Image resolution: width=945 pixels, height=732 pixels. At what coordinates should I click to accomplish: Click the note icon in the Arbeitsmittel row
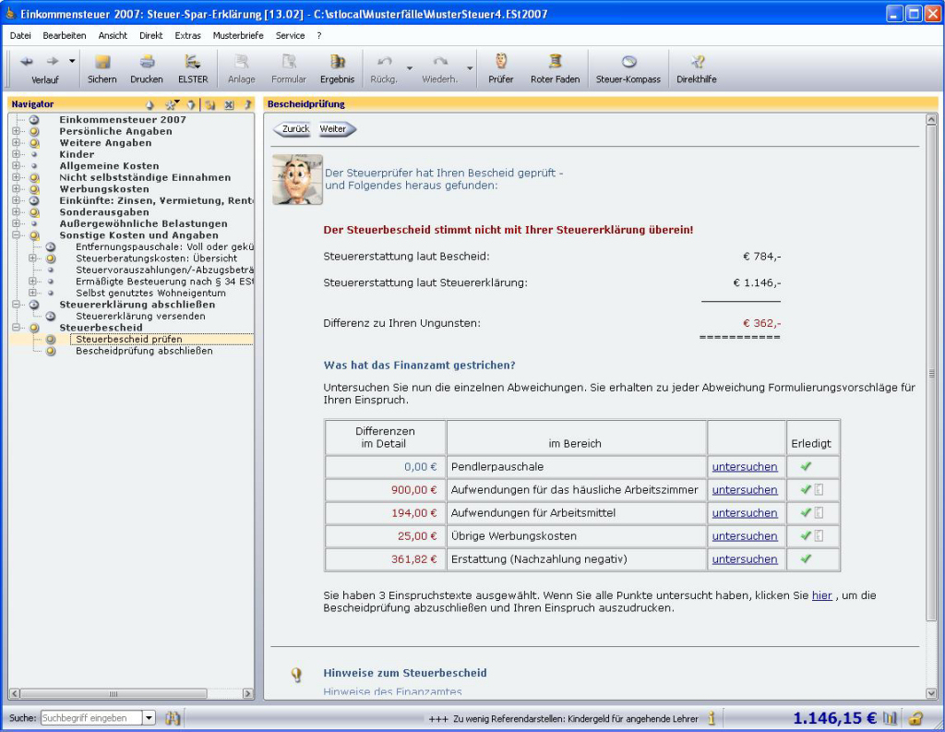point(819,512)
